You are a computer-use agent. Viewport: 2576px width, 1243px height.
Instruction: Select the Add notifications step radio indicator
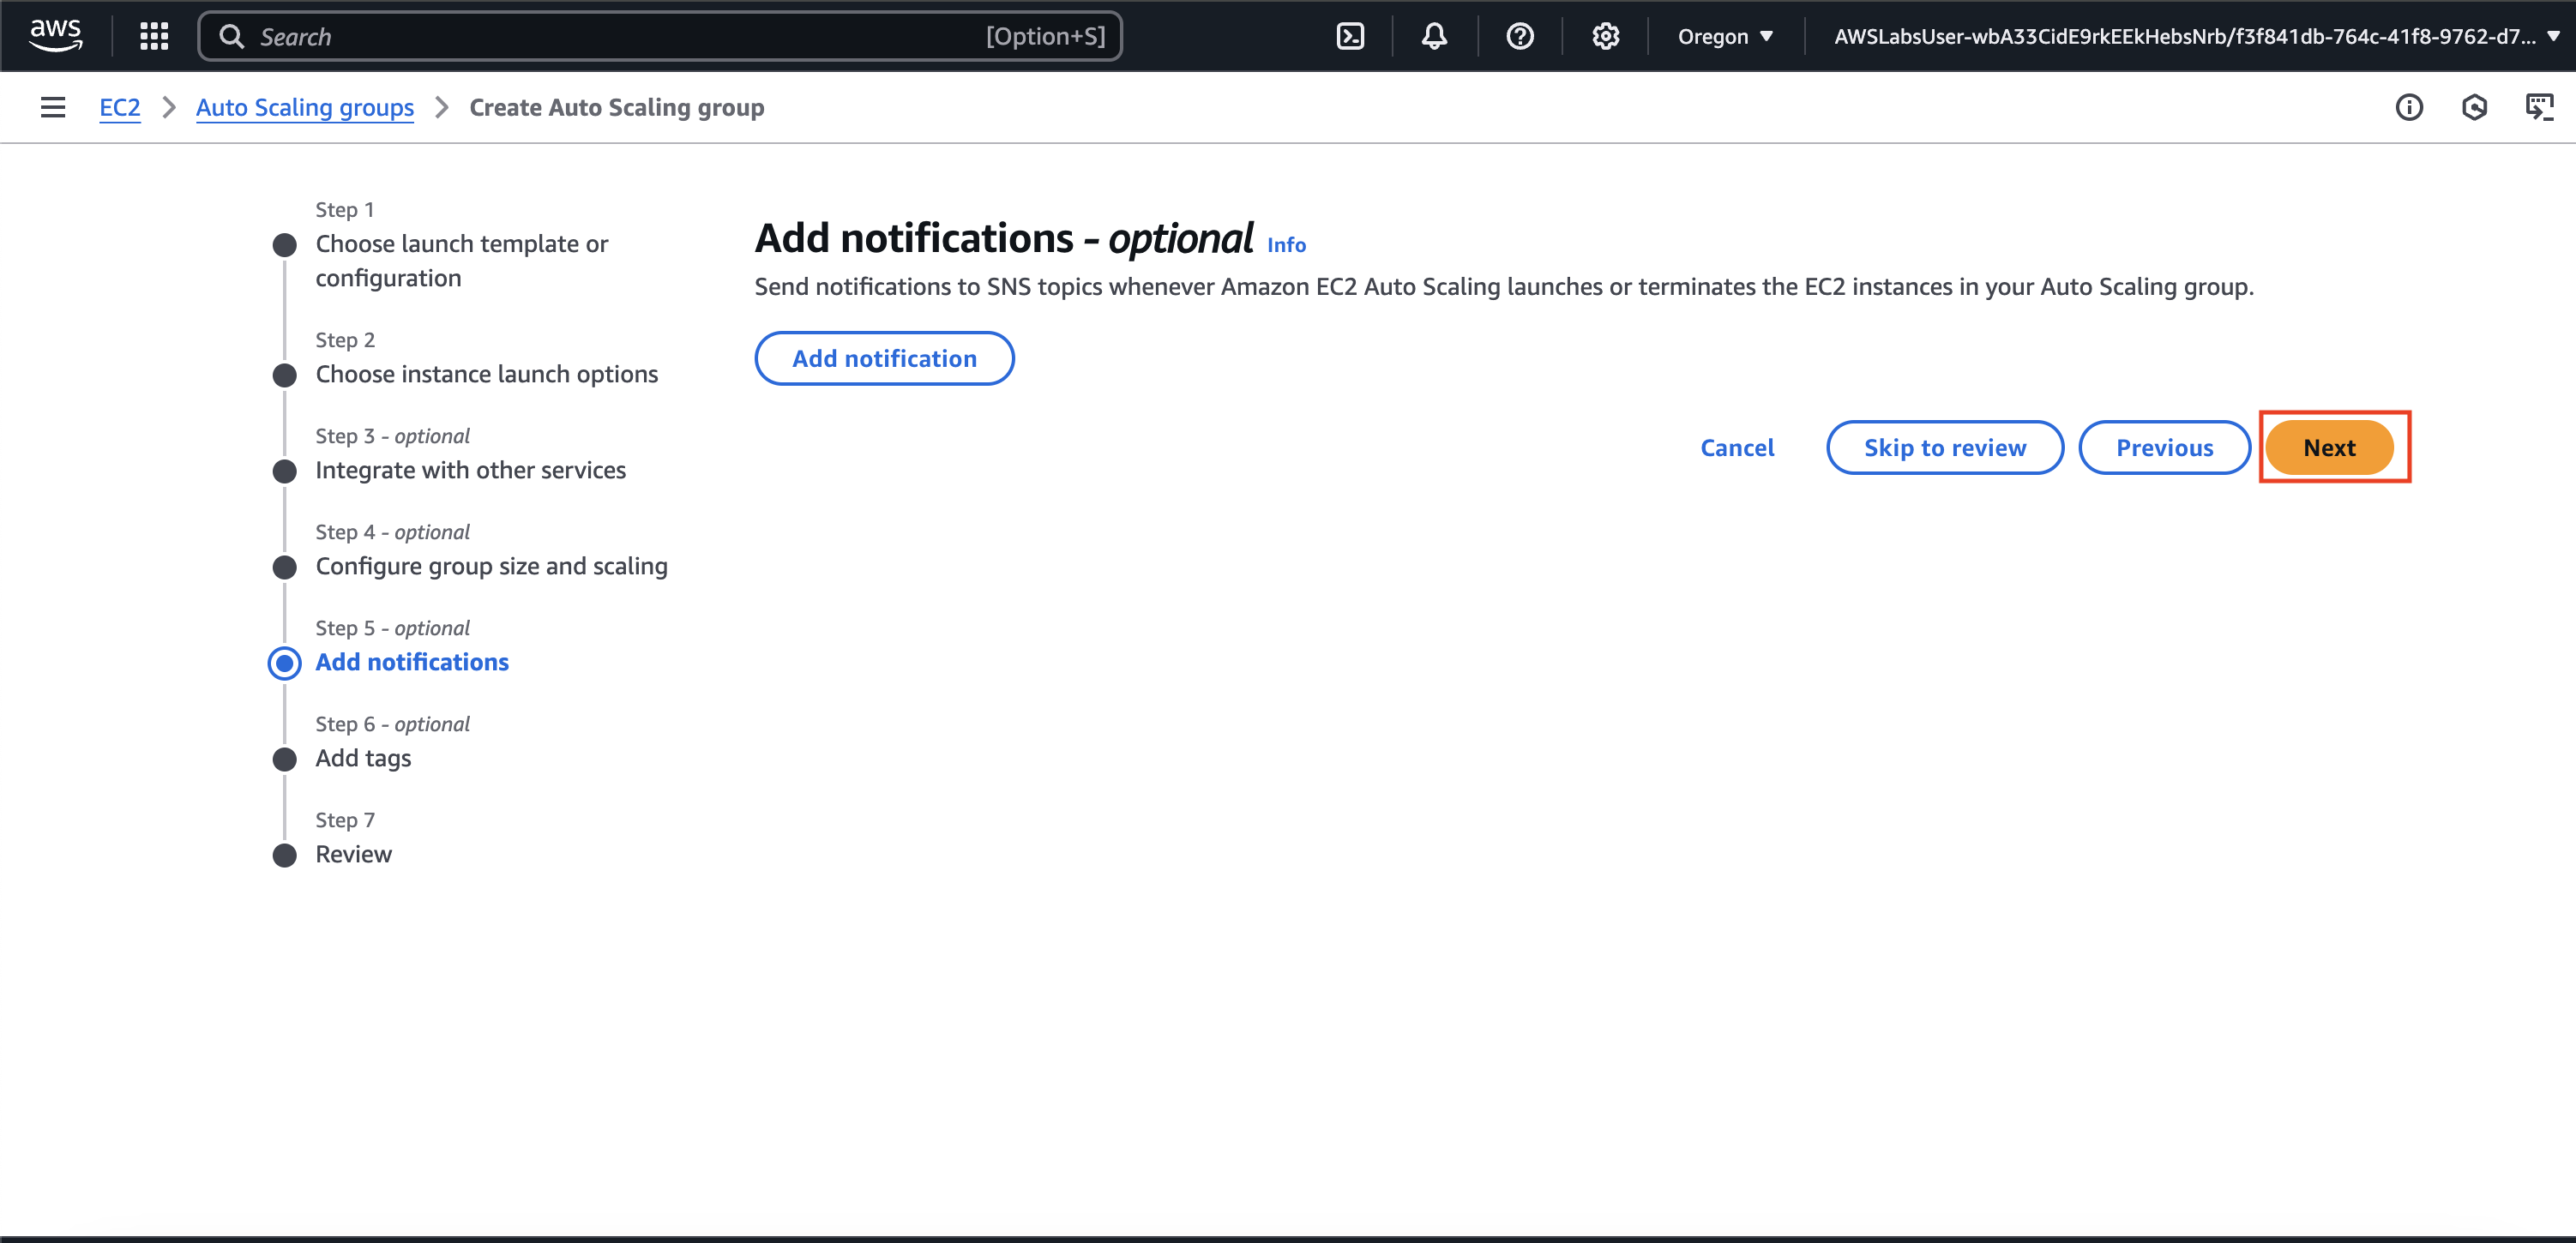pyautogui.click(x=285, y=662)
